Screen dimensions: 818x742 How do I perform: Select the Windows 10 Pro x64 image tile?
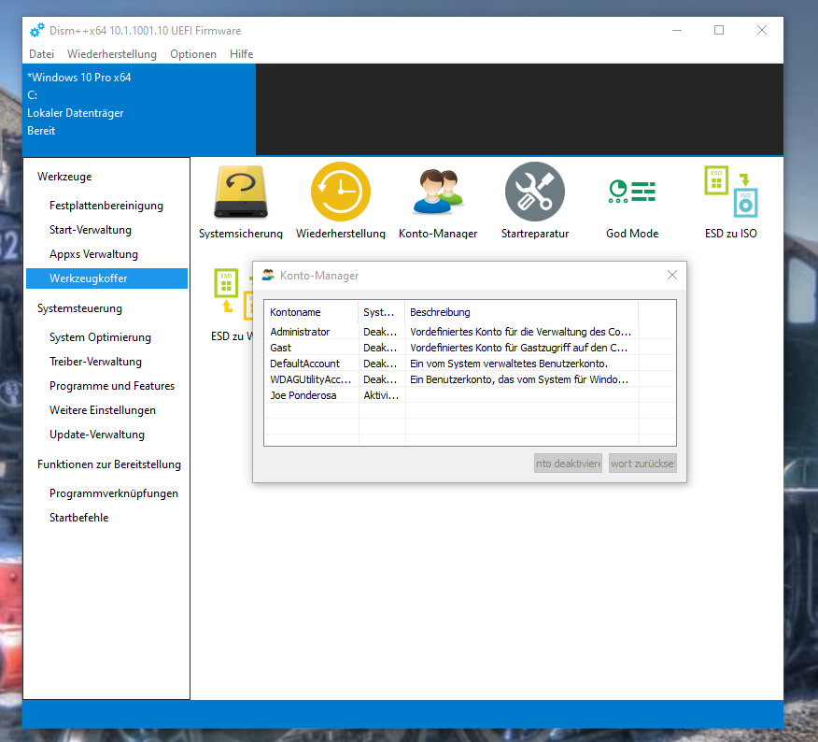[x=139, y=109]
